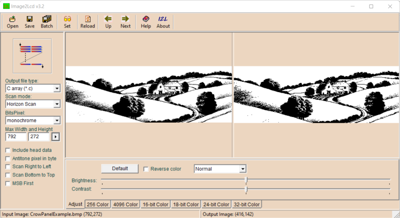This screenshot has width=400, height=218.
Task: Click the Save floppy disk icon
Action: tap(30, 22)
